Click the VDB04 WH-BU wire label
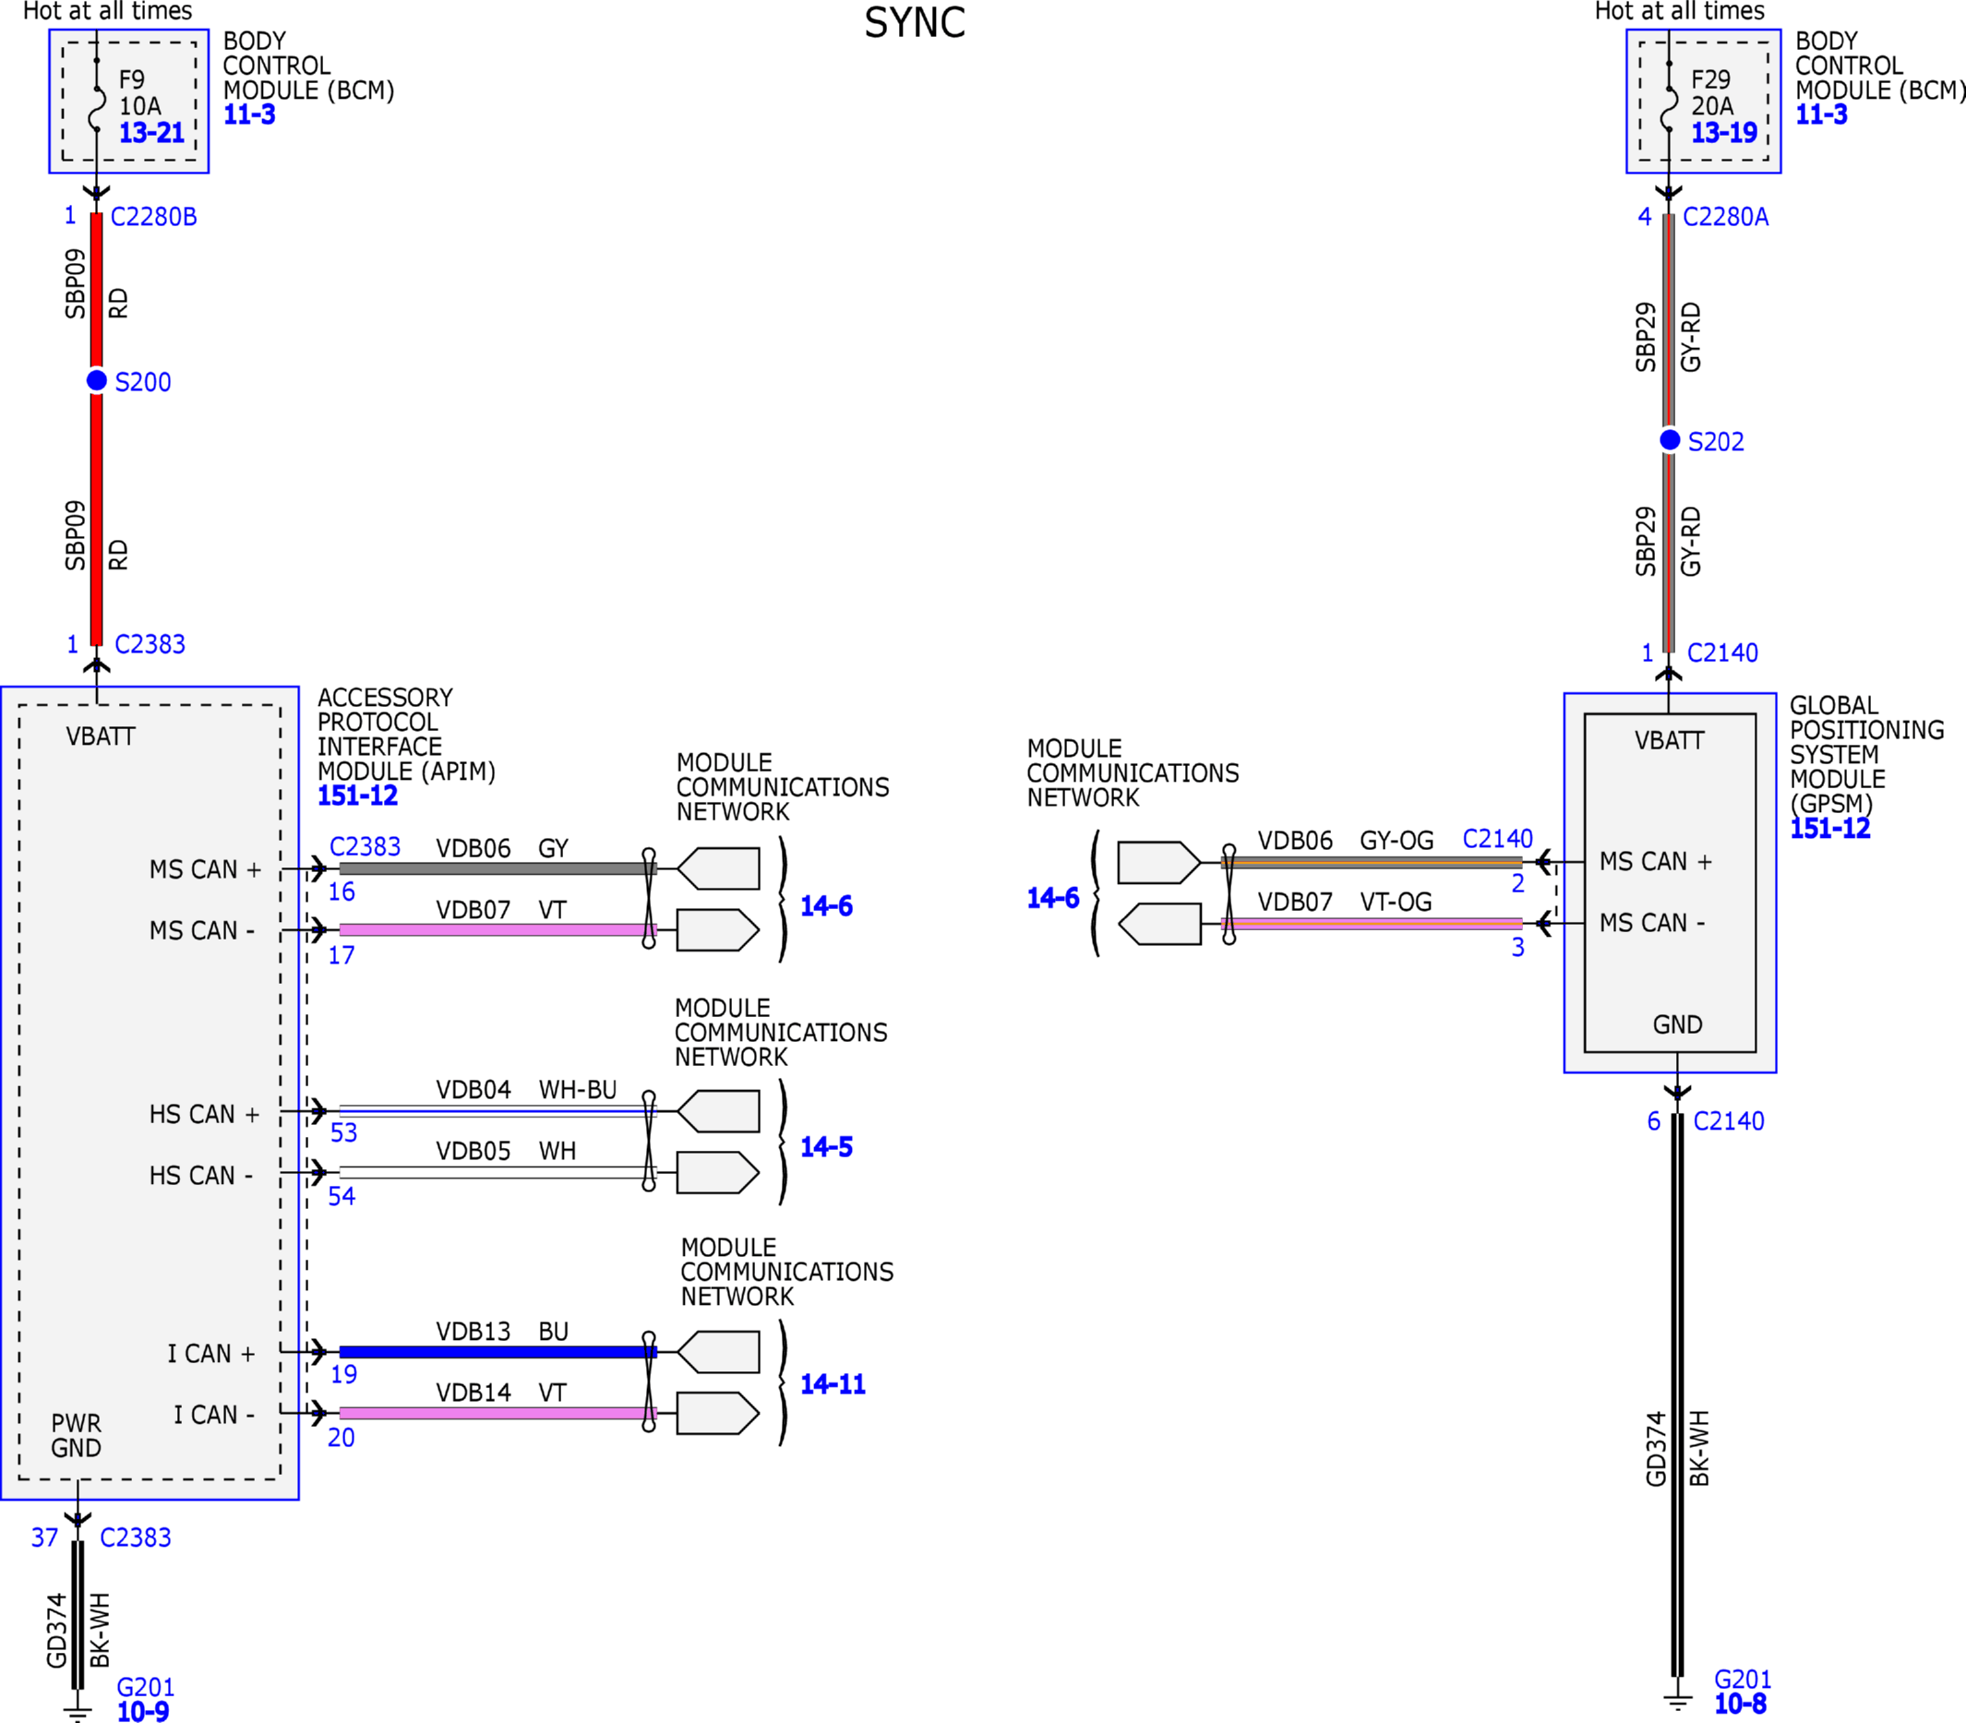The image size is (1966, 1723). (x=526, y=1089)
